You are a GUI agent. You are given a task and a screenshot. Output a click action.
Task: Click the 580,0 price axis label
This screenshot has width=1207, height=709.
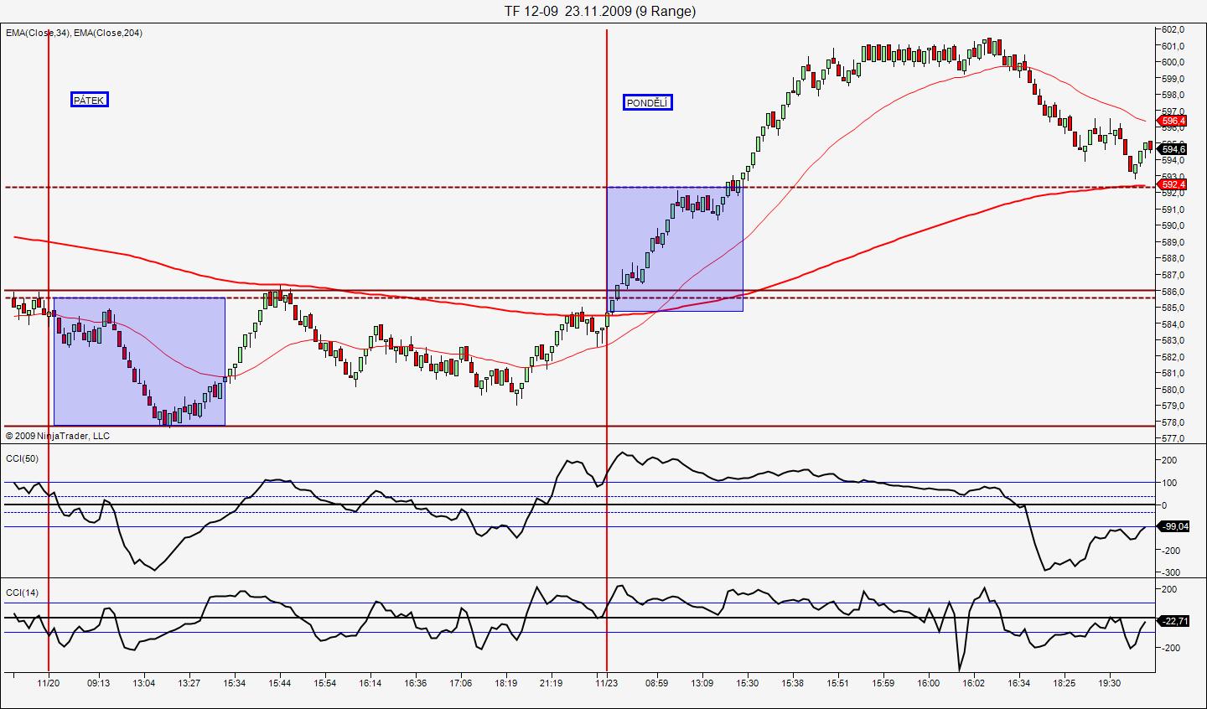(1173, 390)
